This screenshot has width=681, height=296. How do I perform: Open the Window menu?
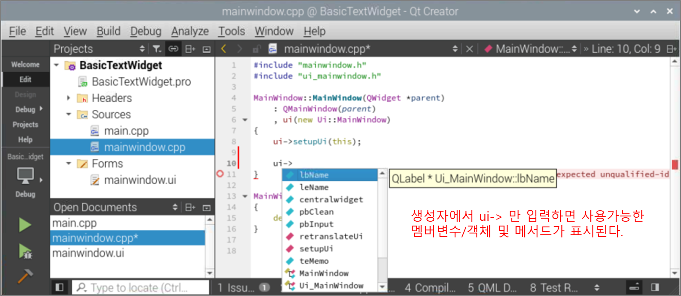(x=274, y=31)
